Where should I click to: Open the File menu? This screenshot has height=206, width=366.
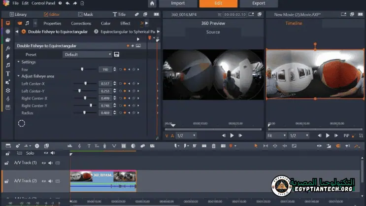tap(15, 3)
